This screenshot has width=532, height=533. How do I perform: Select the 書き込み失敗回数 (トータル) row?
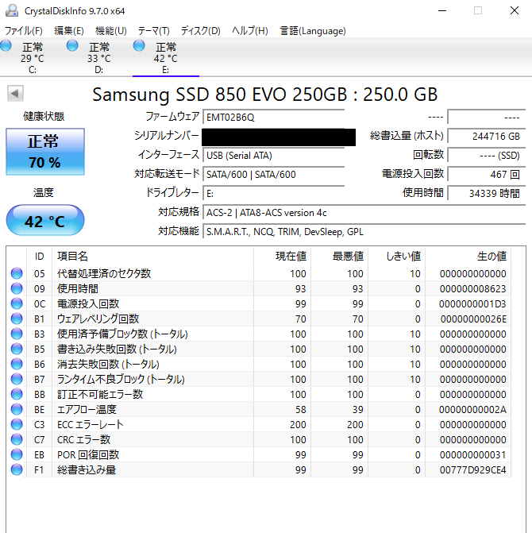pos(260,349)
